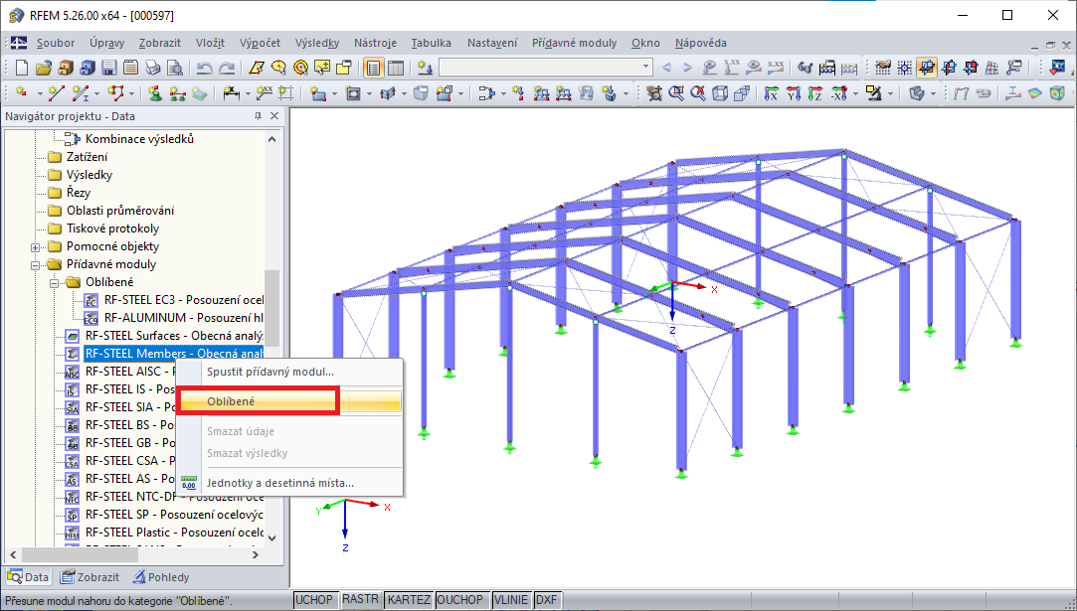The width and height of the screenshot is (1077, 611).
Task: Open print preview with magnifier icon
Action: click(x=174, y=68)
